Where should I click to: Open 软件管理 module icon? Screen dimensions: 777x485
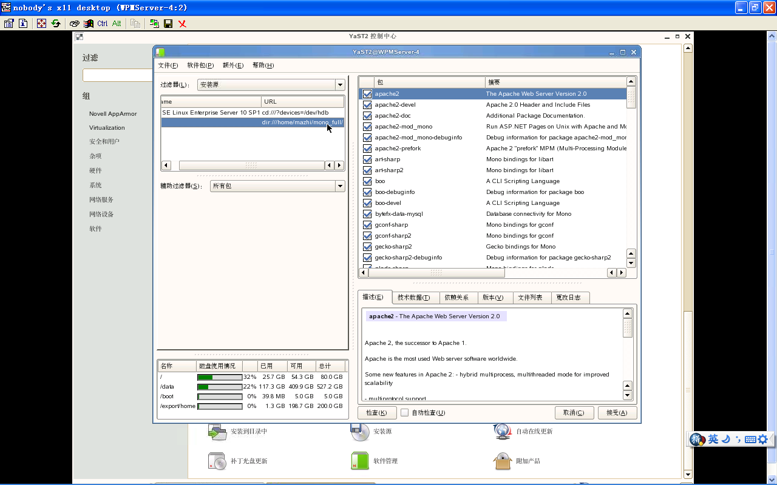point(360,461)
